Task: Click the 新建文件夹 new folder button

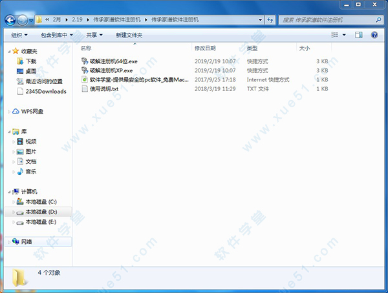Action: pos(129,35)
